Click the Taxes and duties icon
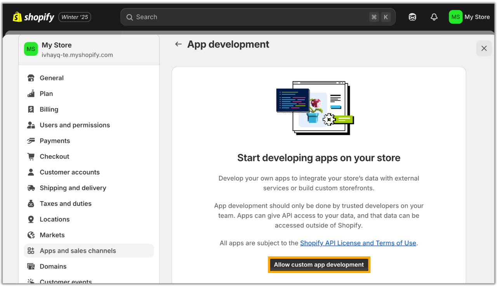497x287 pixels. pyautogui.click(x=31, y=204)
